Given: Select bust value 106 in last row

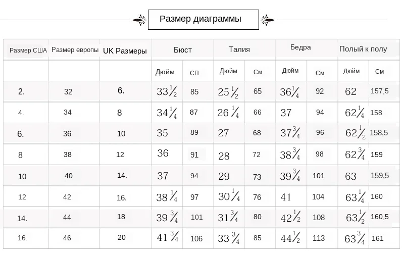Looking at the screenshot, I should (196, 239).
